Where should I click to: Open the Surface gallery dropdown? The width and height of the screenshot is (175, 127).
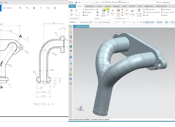(x=132, y=13)
